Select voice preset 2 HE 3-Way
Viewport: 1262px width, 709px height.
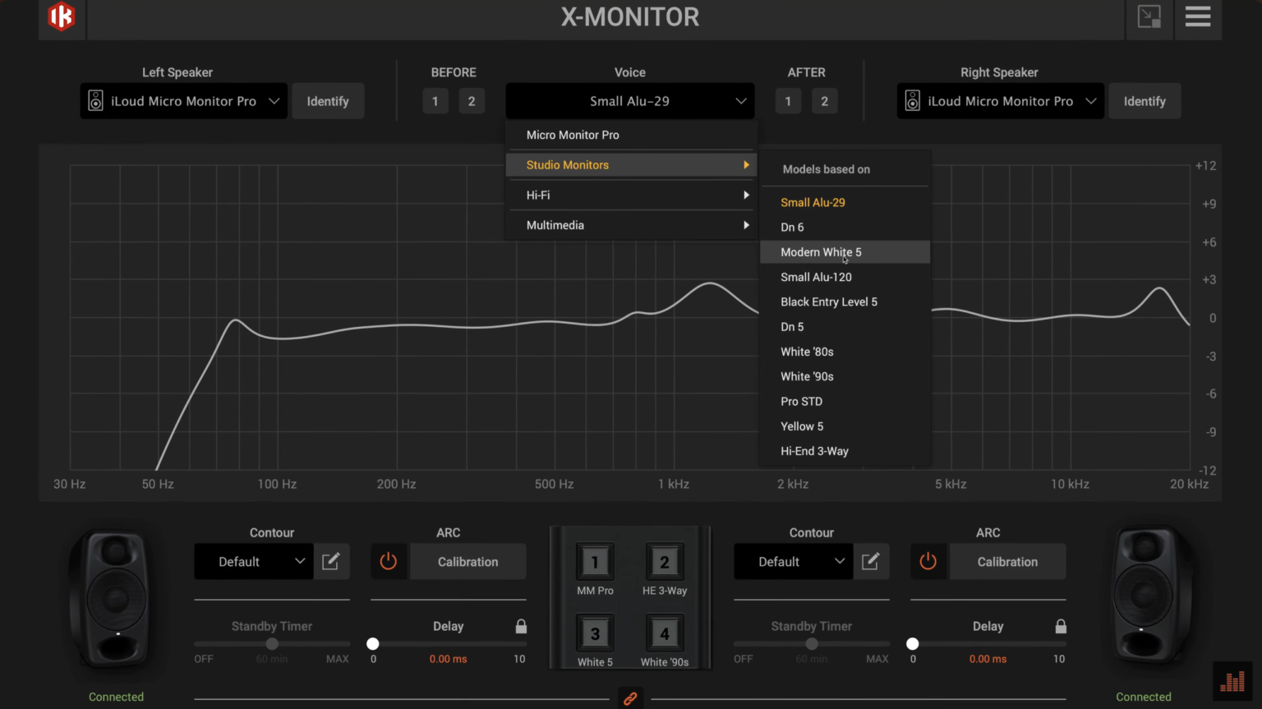click(665, 563)
